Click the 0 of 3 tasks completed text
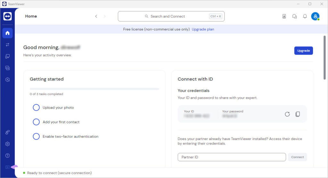The height and width of the screenshot is (178, 328). pyautogui.click(x=46, y=94)
